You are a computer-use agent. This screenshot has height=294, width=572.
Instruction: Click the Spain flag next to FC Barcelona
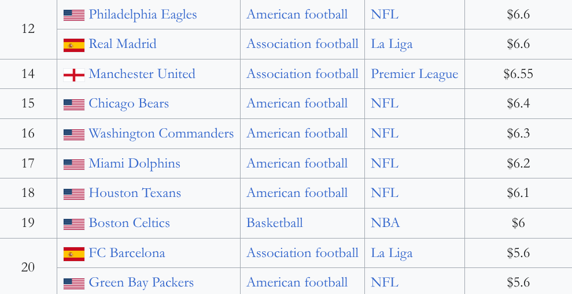(x=74, y=254)
